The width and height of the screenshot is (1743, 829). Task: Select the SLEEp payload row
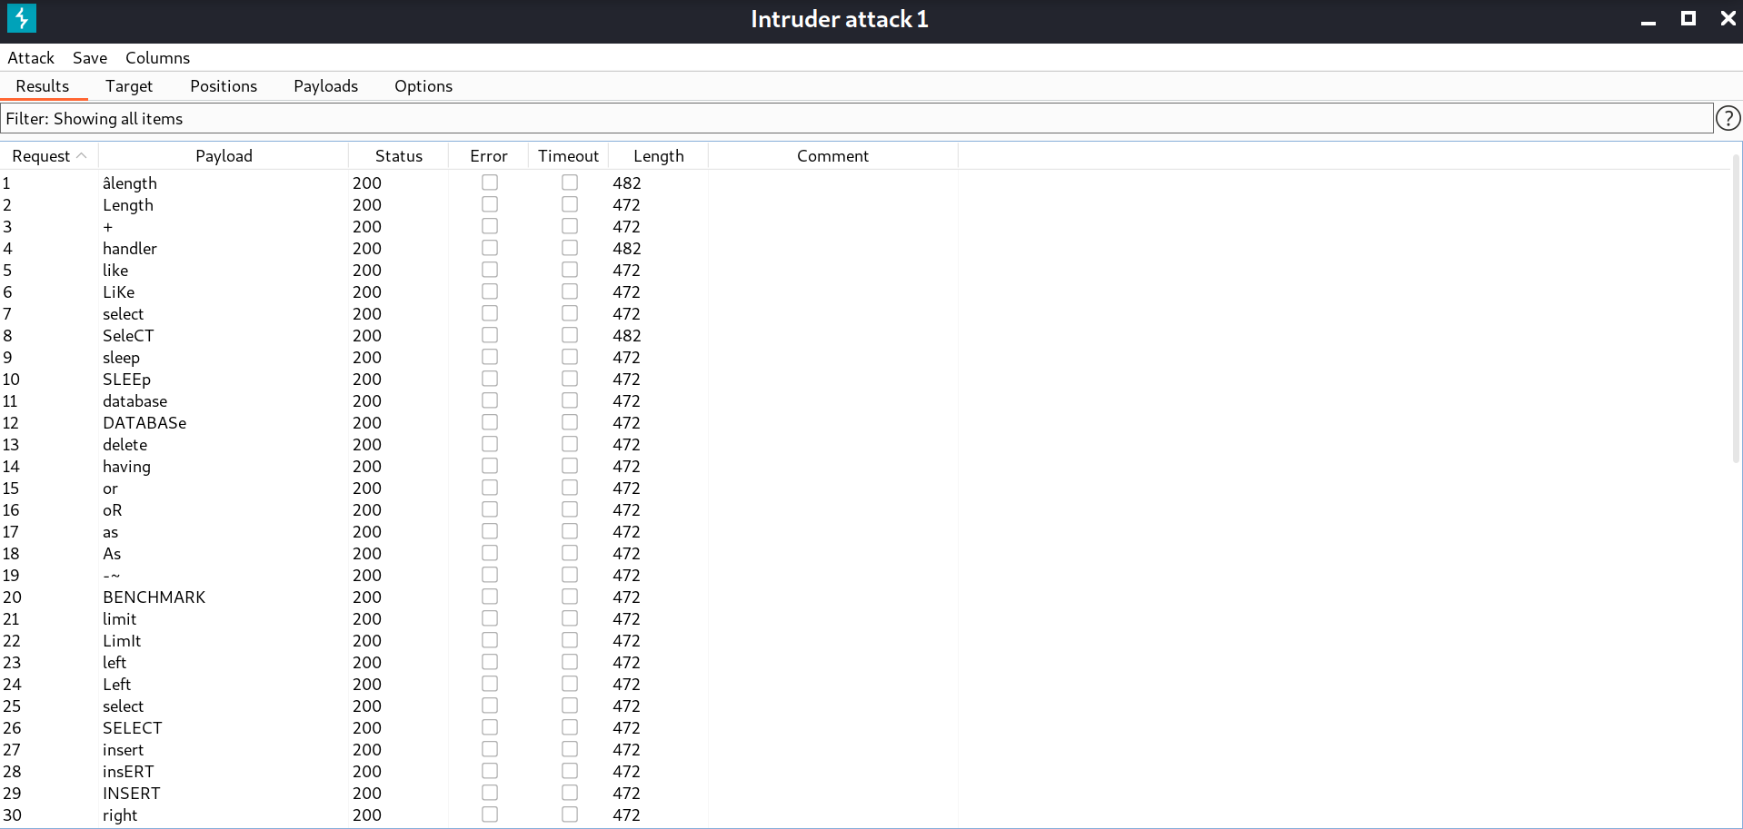pos(126,379)
